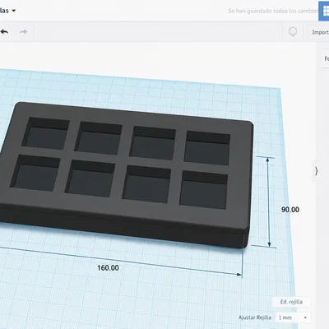Open the Ed. rejilla grid editor

coord(291,302)
